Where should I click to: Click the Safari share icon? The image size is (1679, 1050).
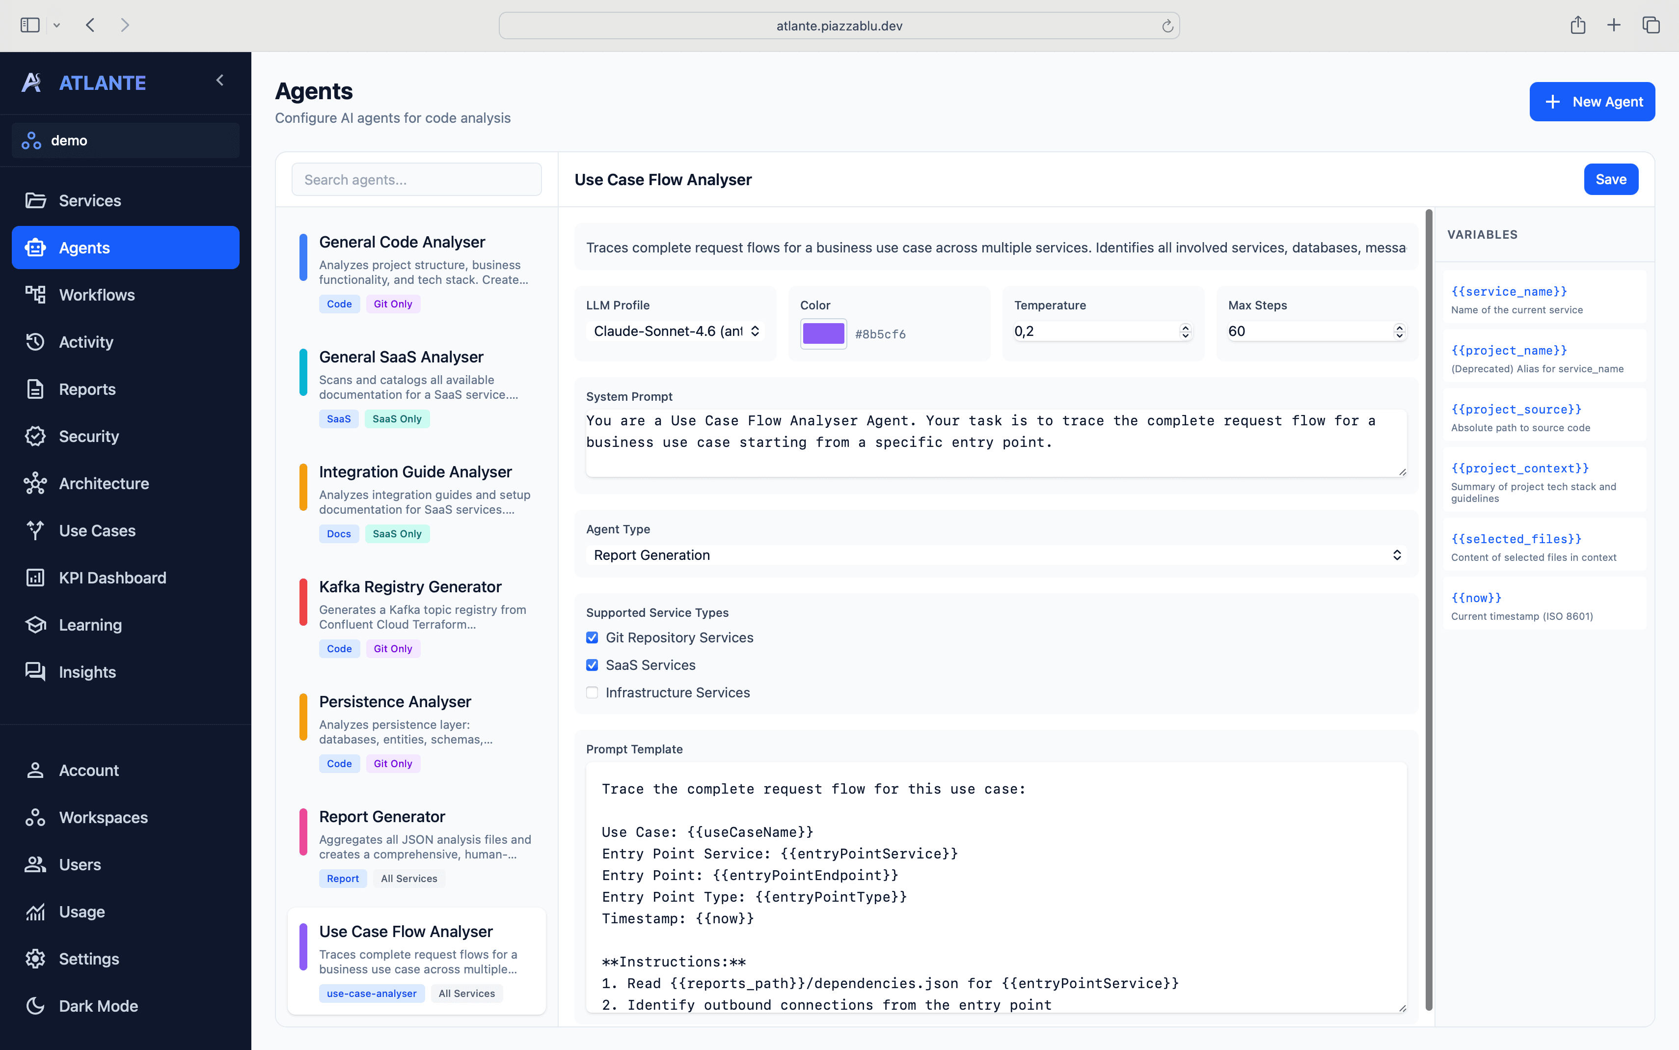click(x=1578, y=26)
